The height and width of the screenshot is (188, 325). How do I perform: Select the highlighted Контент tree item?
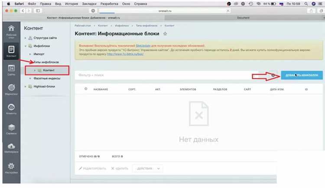click(x=49, y=70)
